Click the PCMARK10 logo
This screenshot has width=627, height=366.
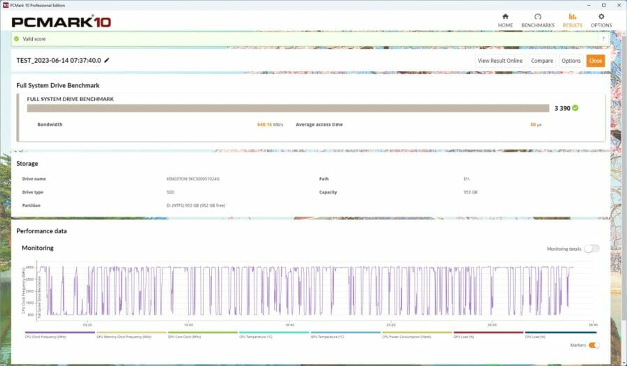coord(61,22)
